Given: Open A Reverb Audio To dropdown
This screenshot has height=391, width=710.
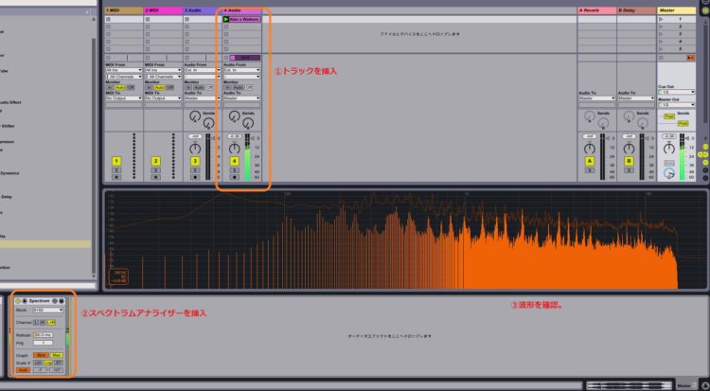Looking at the screenshot, I should tap(596, 98).
